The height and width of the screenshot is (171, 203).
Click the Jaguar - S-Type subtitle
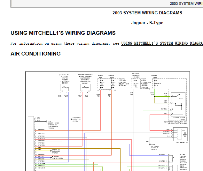[x=147, y=23]
